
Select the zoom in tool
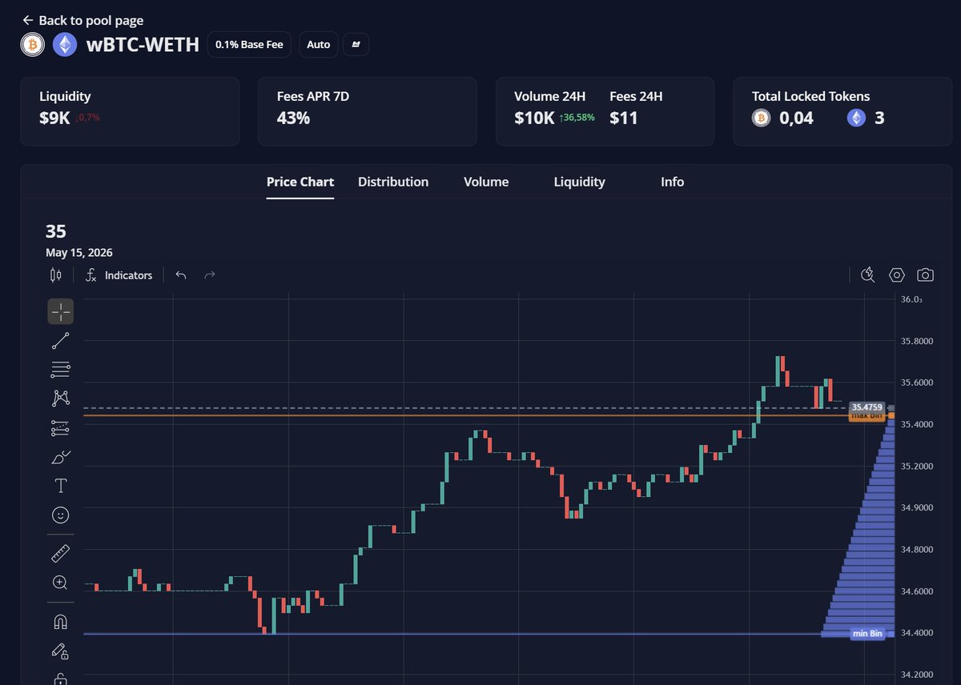(61, 583)
